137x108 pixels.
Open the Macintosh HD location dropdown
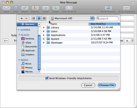coord(72,18)
